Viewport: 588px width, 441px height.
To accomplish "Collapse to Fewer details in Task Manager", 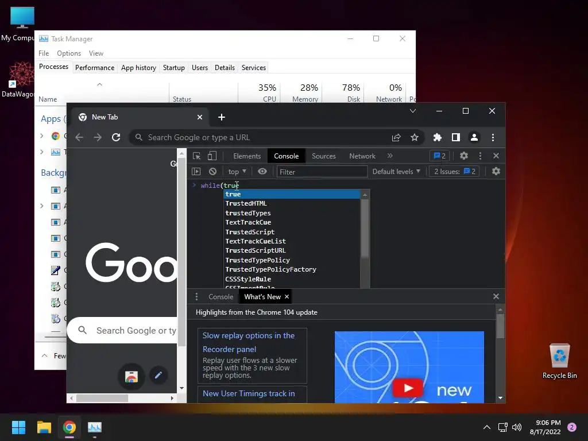I will pyautogui.click(x=54, y=355).
